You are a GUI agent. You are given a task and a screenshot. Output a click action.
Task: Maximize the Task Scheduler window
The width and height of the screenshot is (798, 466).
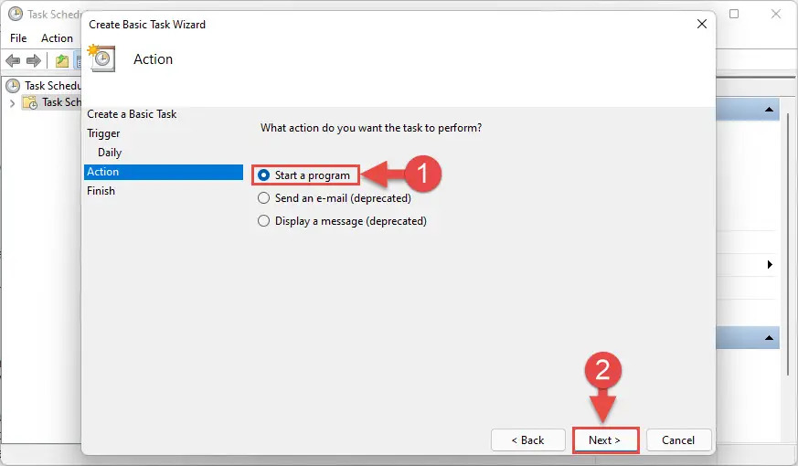pos(734,14)
